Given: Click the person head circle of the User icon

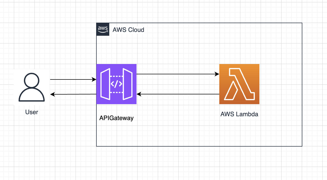Looking at the screenshot, I should (x=31, y=80).
